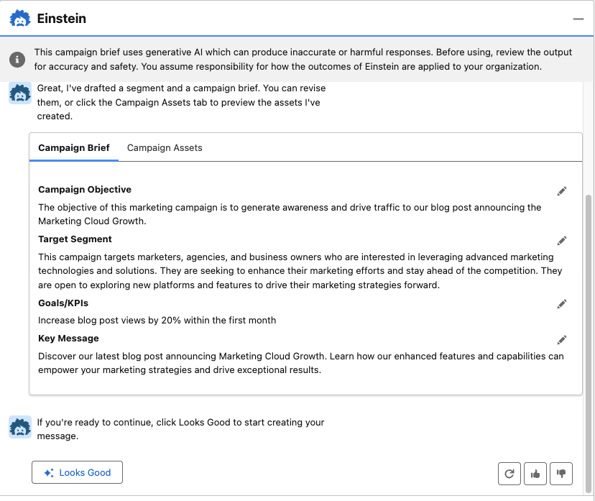Edit the Campaign Objective section with pencil icon

tap(562, 191)
